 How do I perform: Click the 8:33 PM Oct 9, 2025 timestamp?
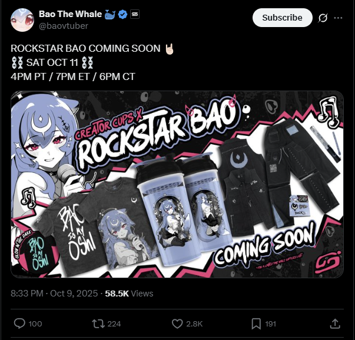54,294
